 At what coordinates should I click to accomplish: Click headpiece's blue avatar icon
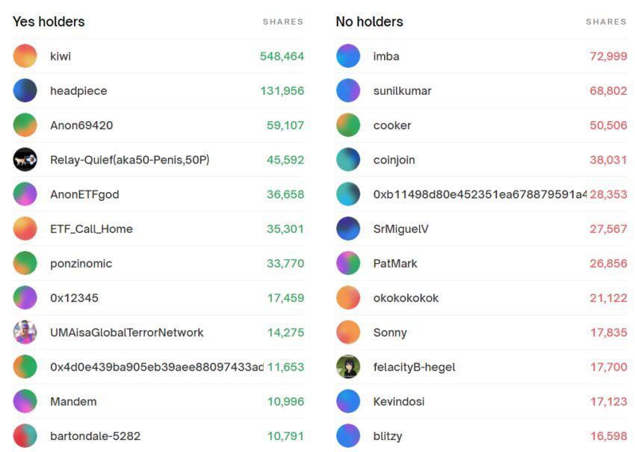click(x=25, y=90)
